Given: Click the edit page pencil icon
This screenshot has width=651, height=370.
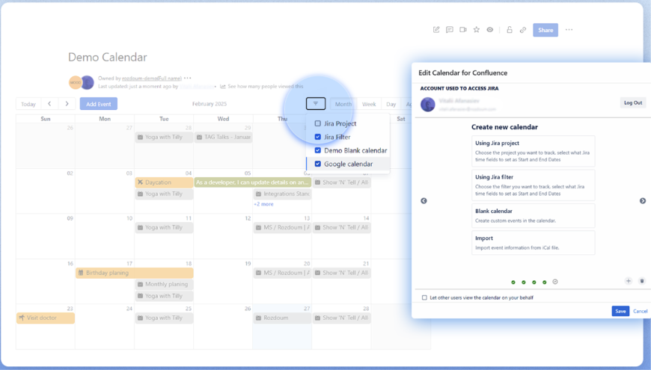Looking at the screenshot, I should point(436,30).
